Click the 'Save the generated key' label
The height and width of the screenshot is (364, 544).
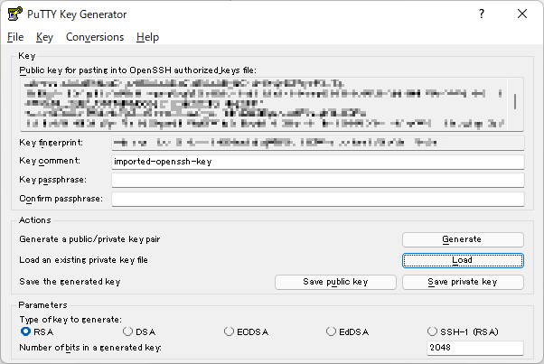[70, 282]
